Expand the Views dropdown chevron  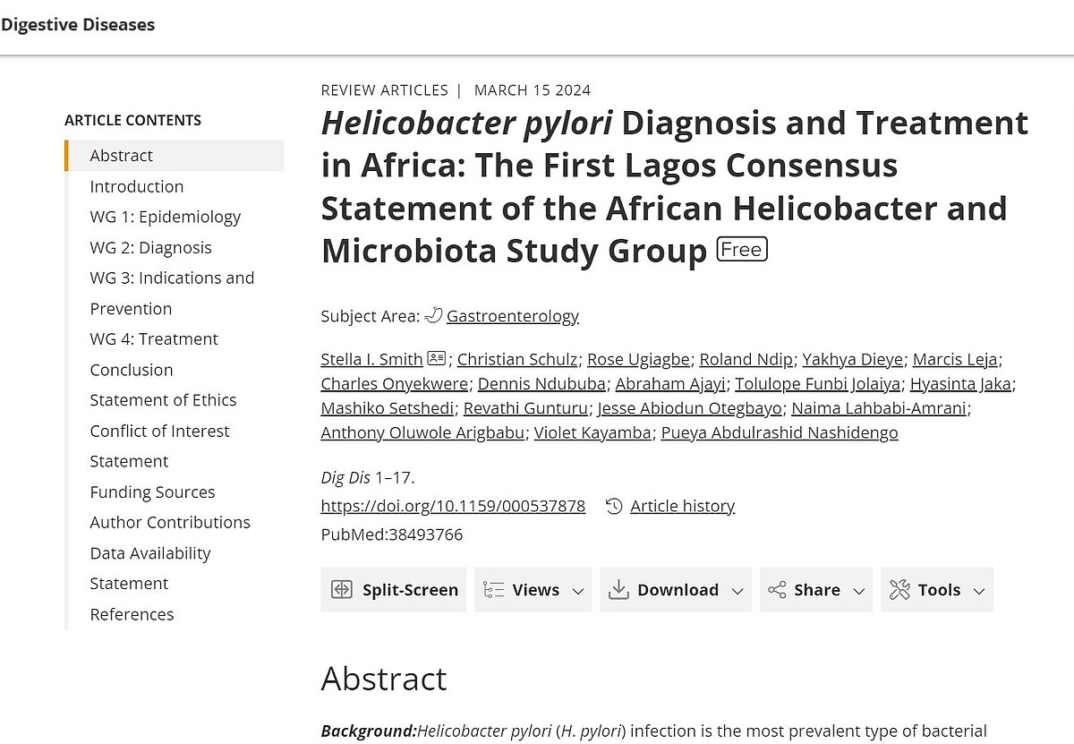pos(578,591)
